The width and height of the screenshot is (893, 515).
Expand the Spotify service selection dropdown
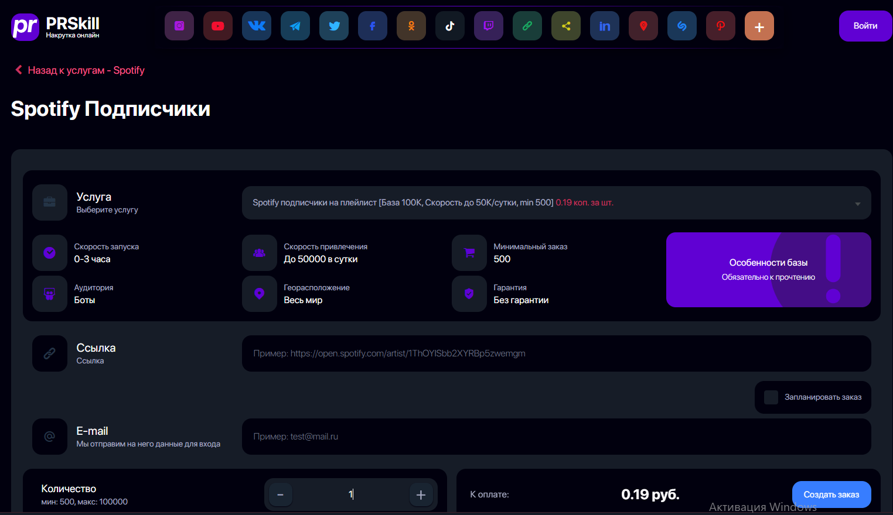tap(557, 203)
